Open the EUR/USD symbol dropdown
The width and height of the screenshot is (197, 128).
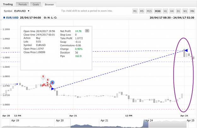tap(22, 11)
